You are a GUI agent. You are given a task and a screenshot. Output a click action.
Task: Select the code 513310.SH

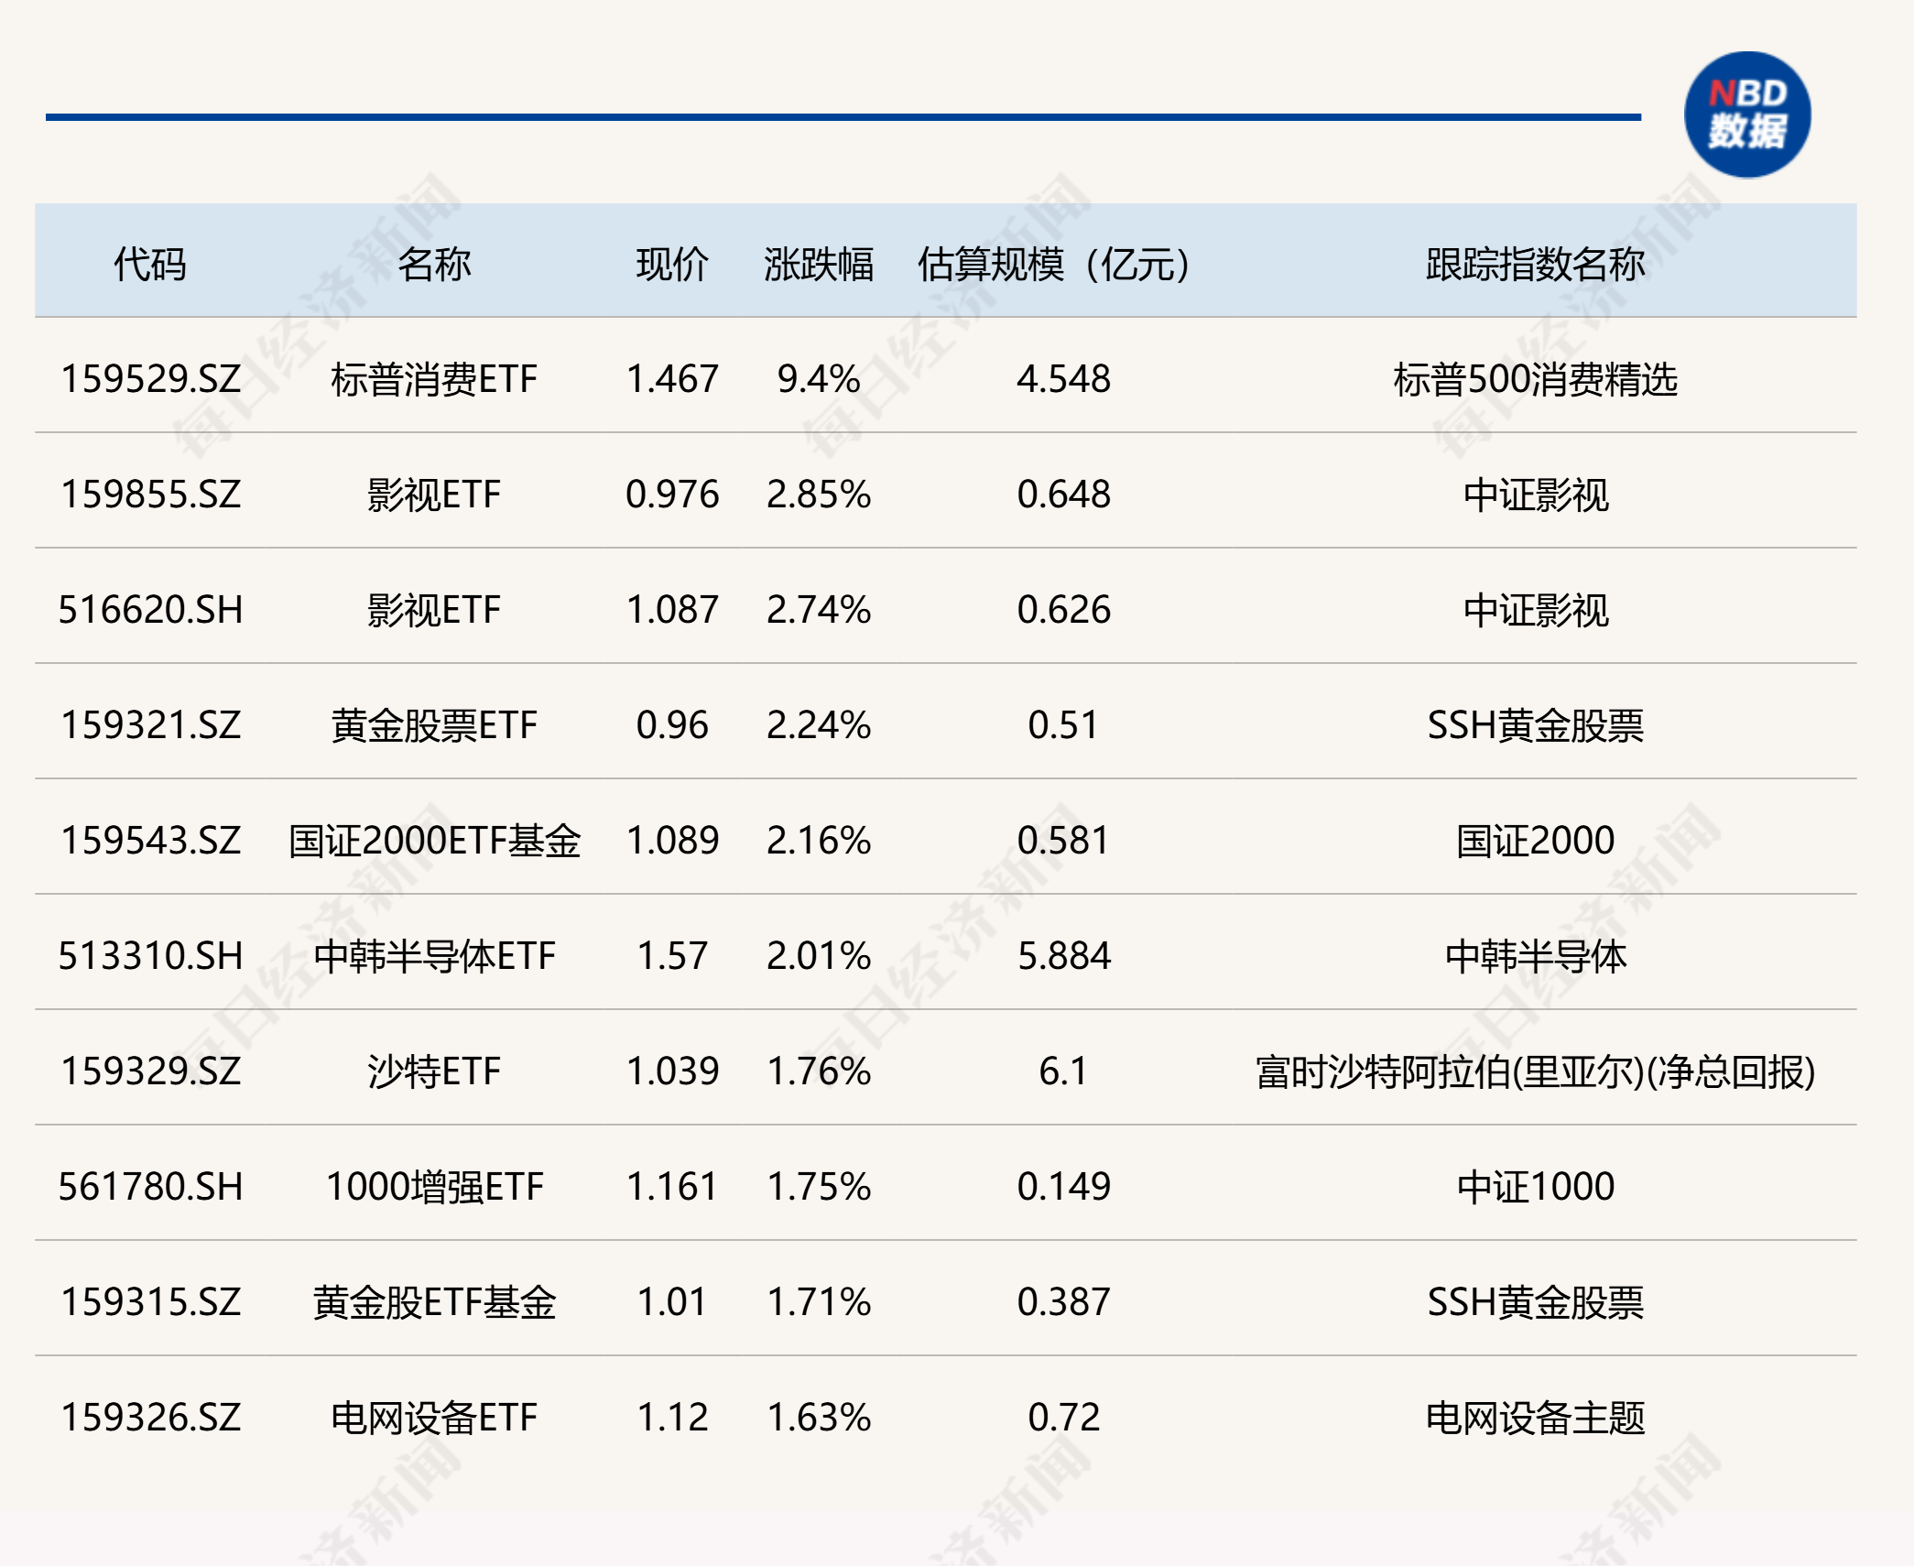click(x=150, y=956)
